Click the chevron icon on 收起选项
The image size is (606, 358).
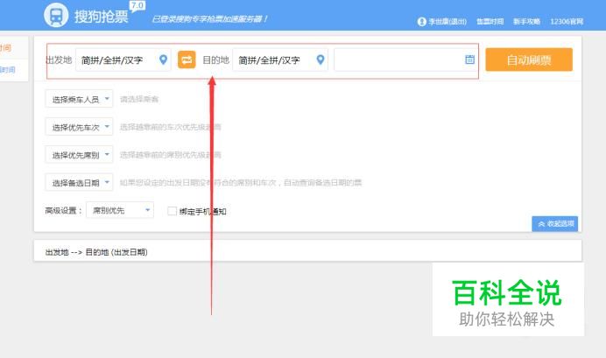coord(541,224)
